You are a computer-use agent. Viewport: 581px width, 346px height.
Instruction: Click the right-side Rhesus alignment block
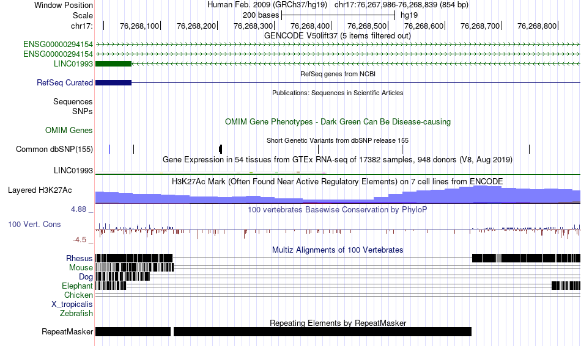[526, 258]
